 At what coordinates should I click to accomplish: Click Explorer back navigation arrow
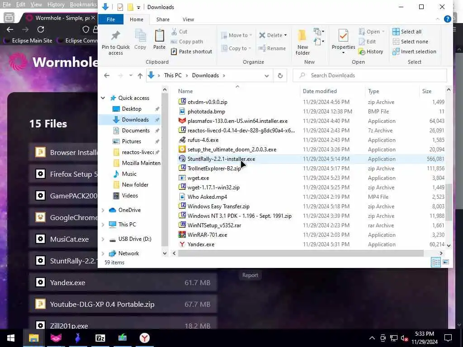tap(107, 75)
